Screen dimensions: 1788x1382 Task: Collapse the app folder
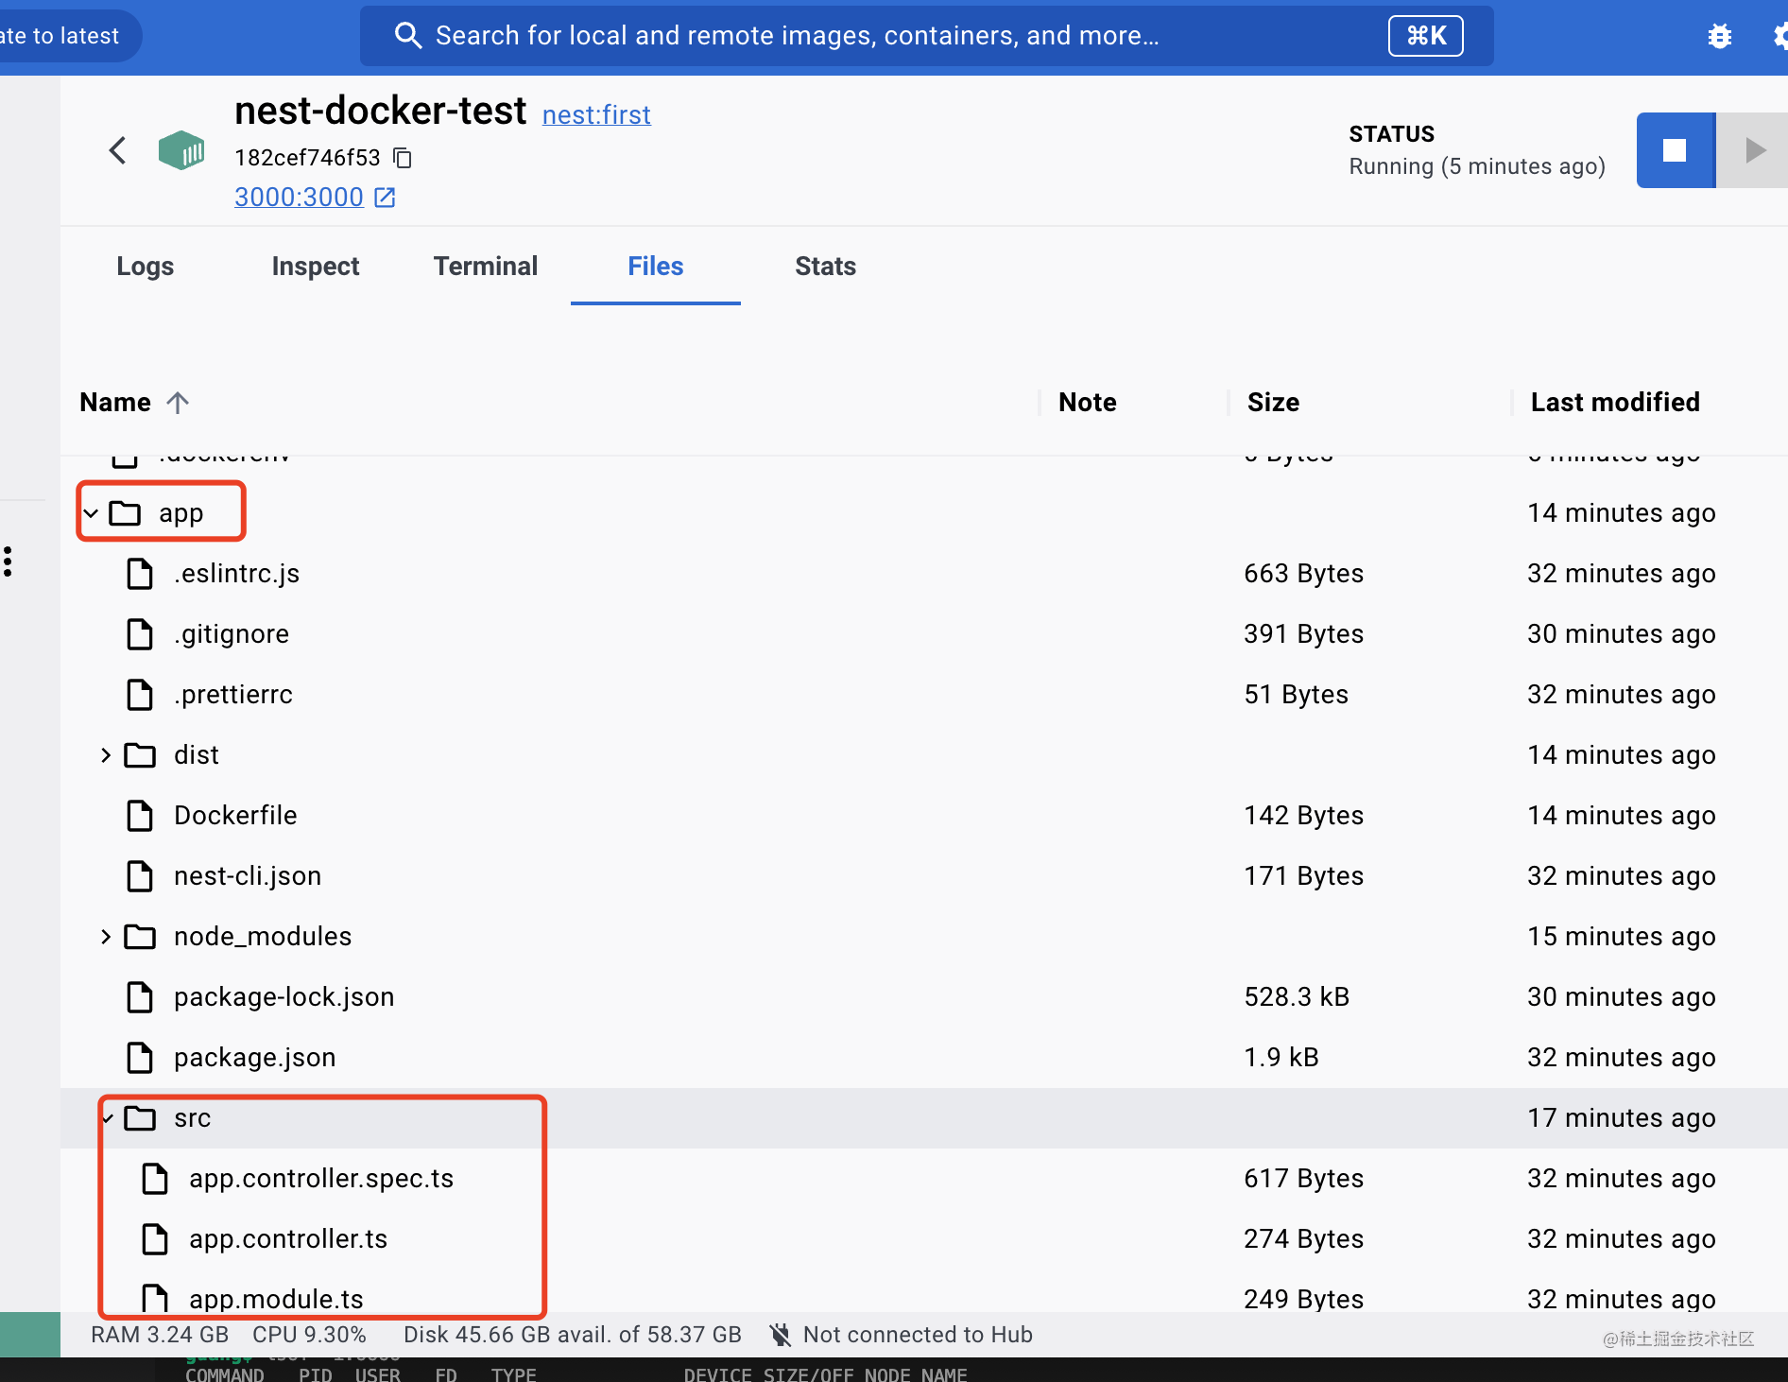tap(91, 513)
